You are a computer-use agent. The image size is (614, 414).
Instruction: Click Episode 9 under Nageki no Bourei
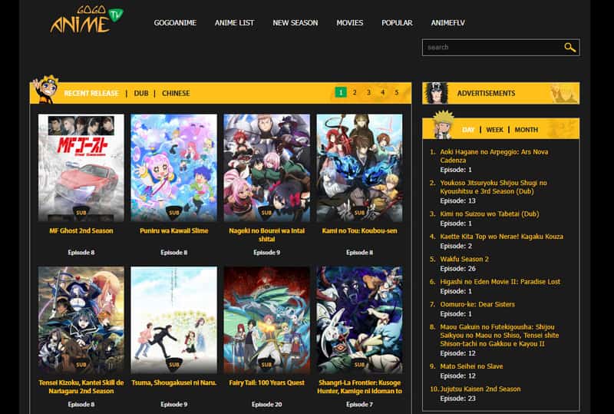[266, 252]
